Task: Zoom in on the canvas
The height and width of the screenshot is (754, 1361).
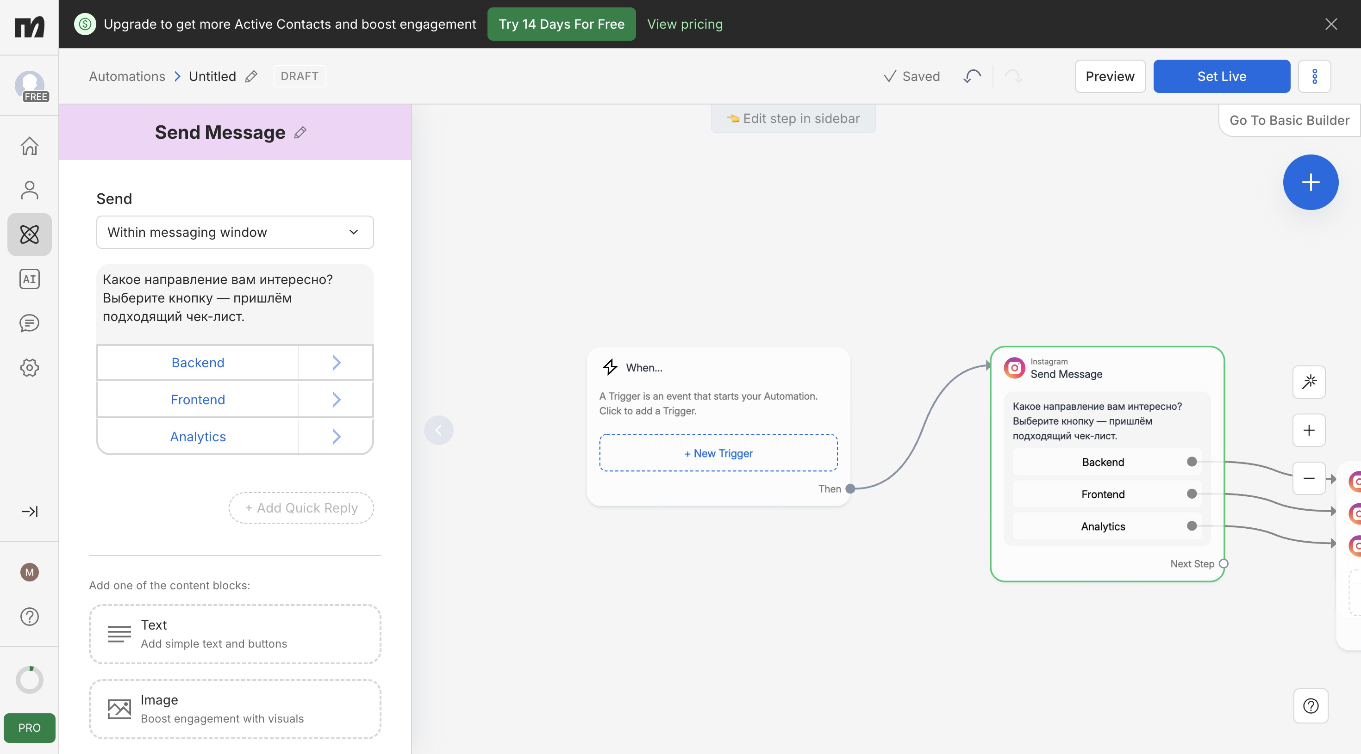Action: point(1309,430)
